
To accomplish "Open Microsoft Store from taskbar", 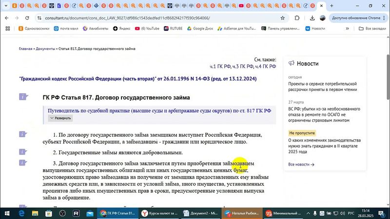I will click(x=49, y=213).
